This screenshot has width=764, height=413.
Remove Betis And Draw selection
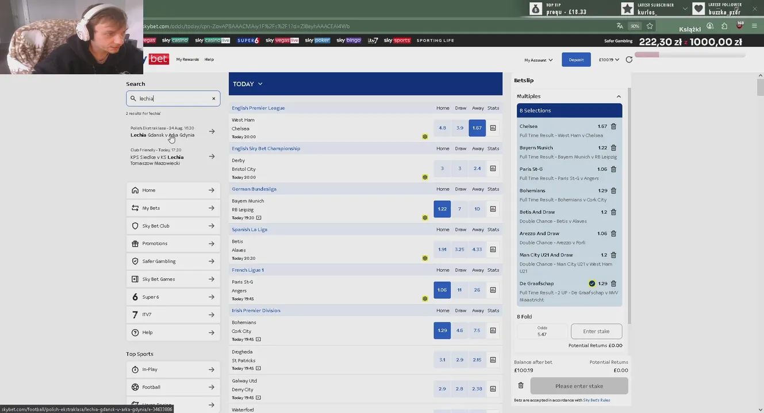pyautogui.click(x=613, y=212)
